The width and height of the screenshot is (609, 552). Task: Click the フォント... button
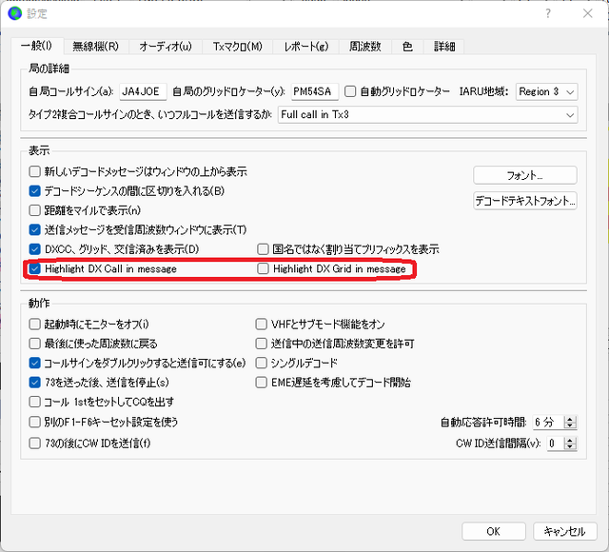525,175
